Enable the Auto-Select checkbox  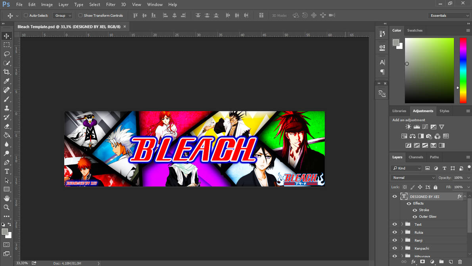click(x=25, y=15)
